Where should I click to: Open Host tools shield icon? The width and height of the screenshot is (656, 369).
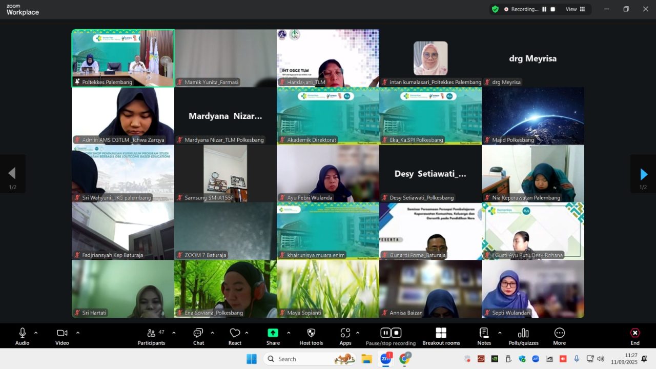[311, 336]
